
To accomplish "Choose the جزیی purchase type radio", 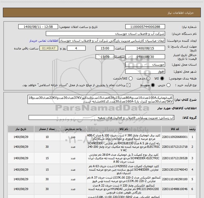I will (x=168, y=85).
